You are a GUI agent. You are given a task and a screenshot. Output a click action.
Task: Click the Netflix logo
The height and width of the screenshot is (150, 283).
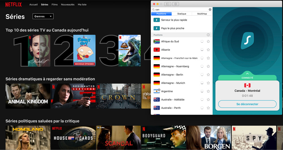(14, 5)
